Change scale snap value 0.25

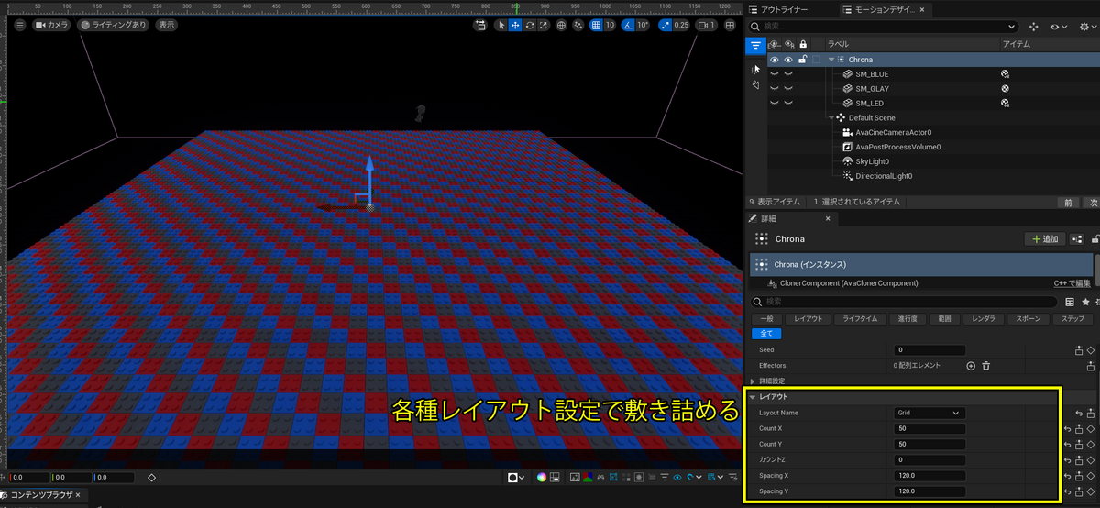681,26
